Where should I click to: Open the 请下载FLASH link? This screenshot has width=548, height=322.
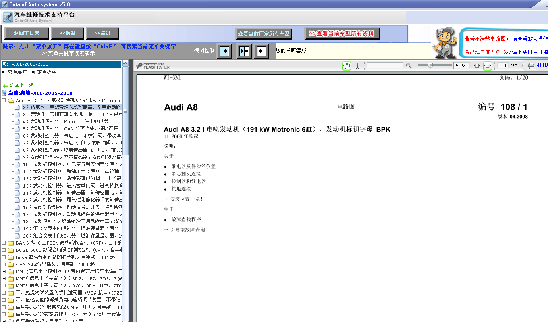pyautogui.click(x=527, y=52)
